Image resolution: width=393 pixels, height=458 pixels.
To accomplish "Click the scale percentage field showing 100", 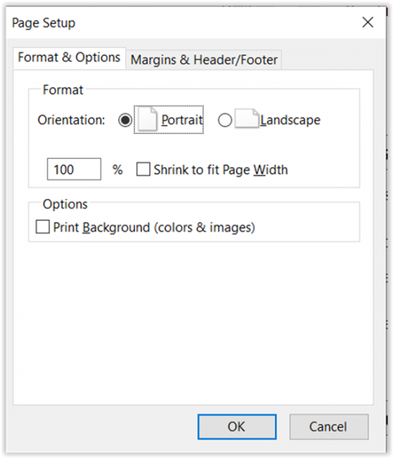I will click(x=74, y=169).
